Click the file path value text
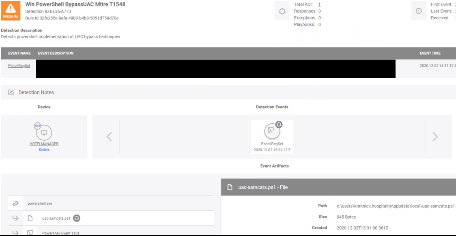 coord(396,206)
